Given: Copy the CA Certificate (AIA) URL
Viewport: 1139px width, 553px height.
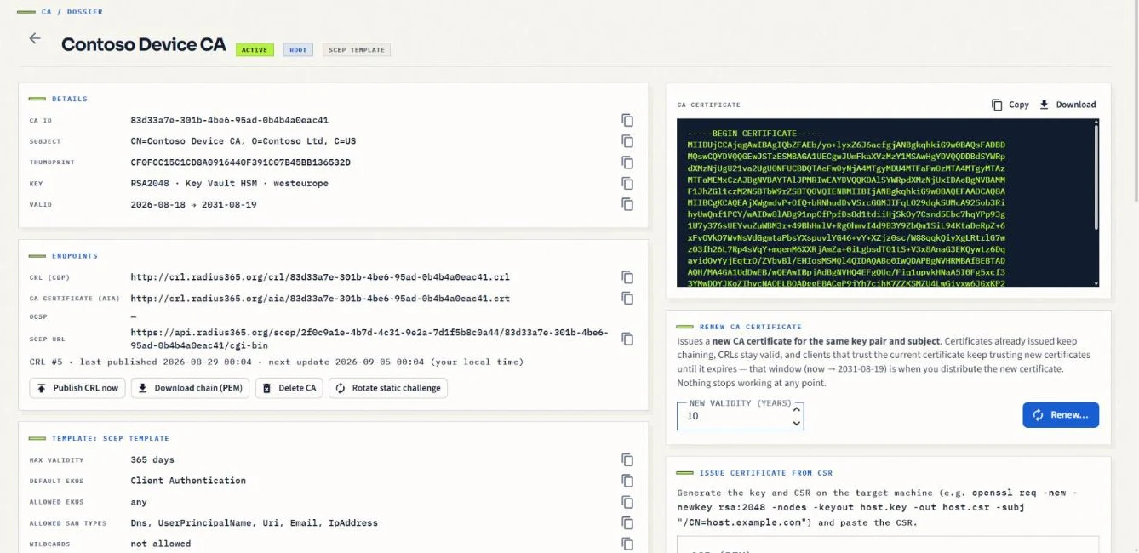Looking at the screenshot, I should point(627,299).
